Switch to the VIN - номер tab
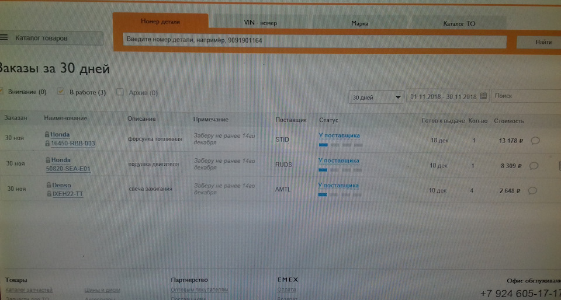 [x=260, y=23]
